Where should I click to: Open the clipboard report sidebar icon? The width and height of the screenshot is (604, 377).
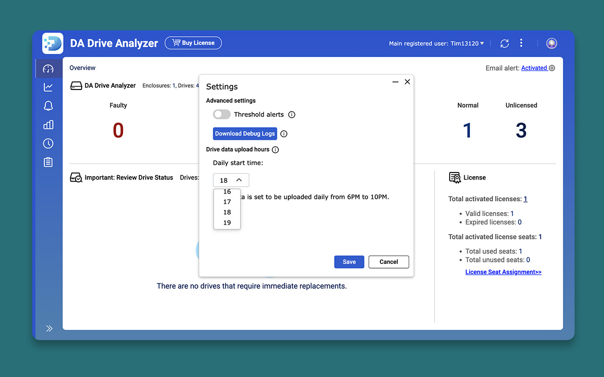click(48, 163)
